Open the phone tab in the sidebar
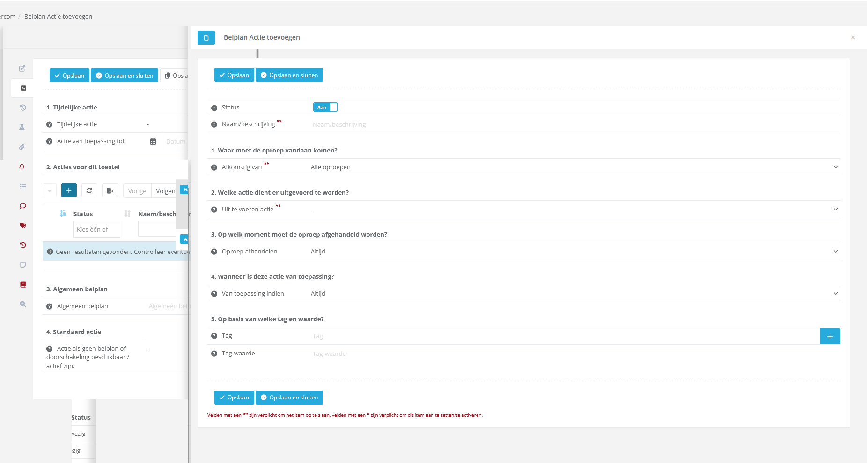 [x=23, y=88]
